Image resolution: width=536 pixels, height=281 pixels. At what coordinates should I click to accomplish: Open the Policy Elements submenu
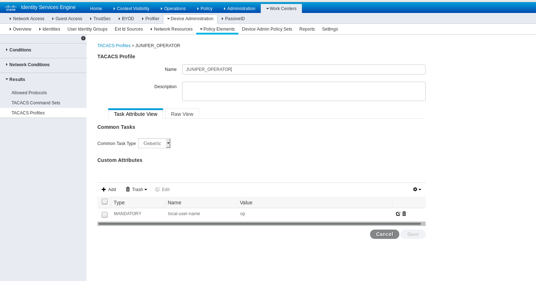(218, 29)
